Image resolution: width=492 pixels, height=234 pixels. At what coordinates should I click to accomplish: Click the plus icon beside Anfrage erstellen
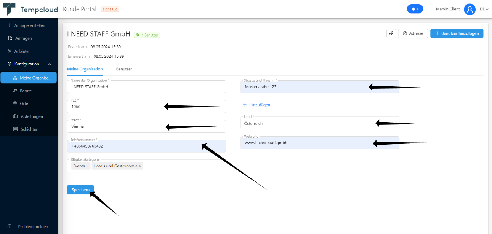[x=10, y=25]
